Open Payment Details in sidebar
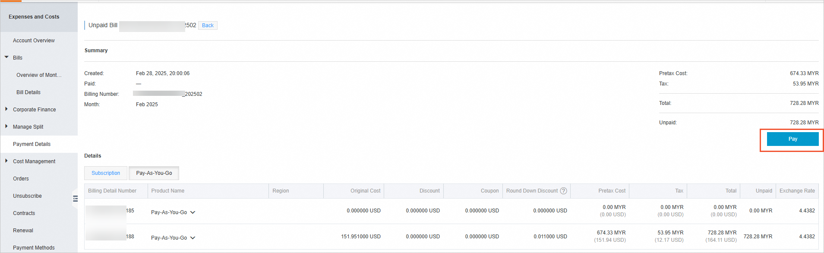This screenshot has width=824, height=253. click(32, 144)
